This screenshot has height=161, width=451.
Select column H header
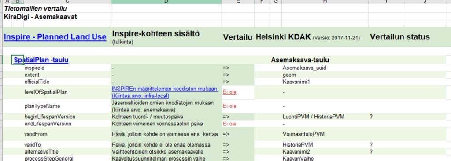coord(325,2)
